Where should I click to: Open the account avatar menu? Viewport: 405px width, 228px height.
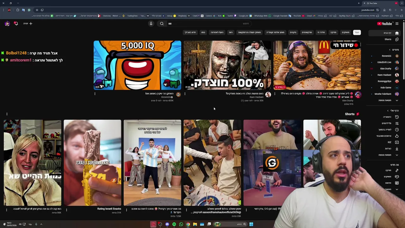[7, 23]
